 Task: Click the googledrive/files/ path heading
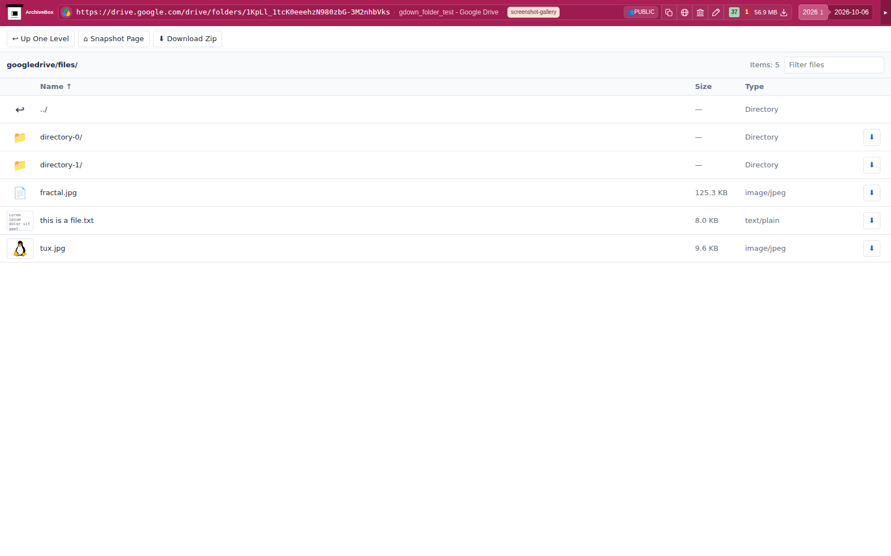tap(42, 65)
